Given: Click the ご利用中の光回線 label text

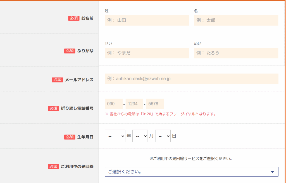Looking at the screenshot, I should pyautogui.click(x=77, y=167).
